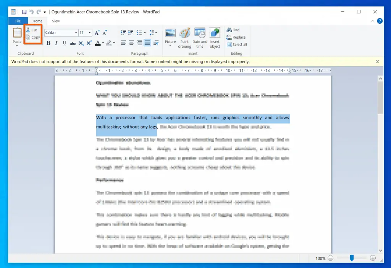This screenshot has height=268, width=391.
Task: Save the document from the quick access toolbar
Action: pos(24,12)
